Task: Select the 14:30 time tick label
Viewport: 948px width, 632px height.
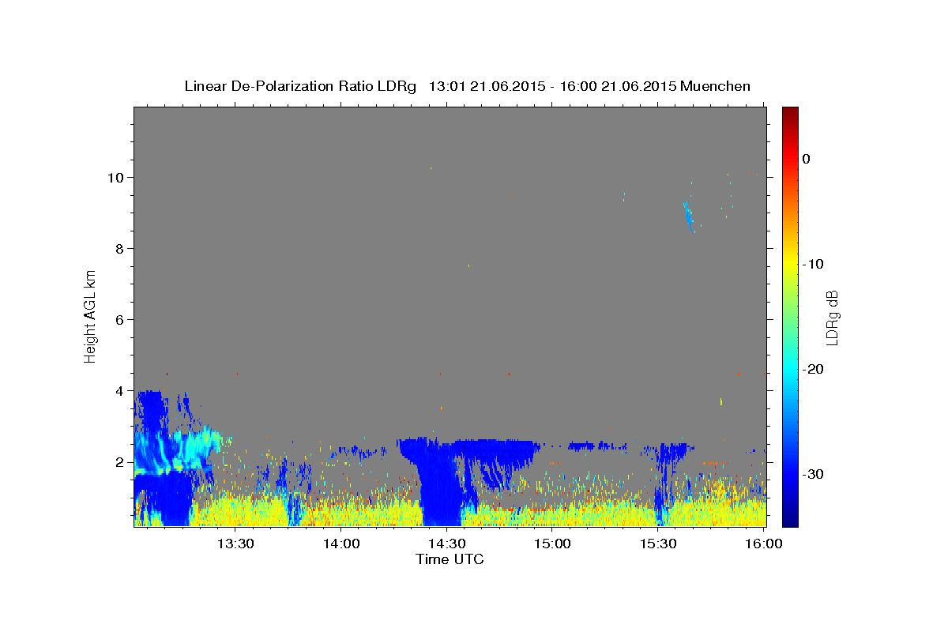Action: (x=446, y=544)
